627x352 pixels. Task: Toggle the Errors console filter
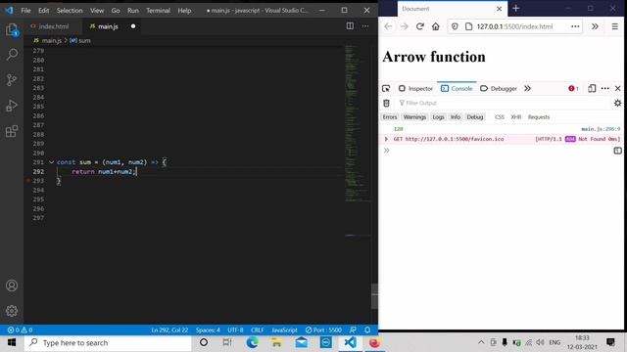coord(390,117)
